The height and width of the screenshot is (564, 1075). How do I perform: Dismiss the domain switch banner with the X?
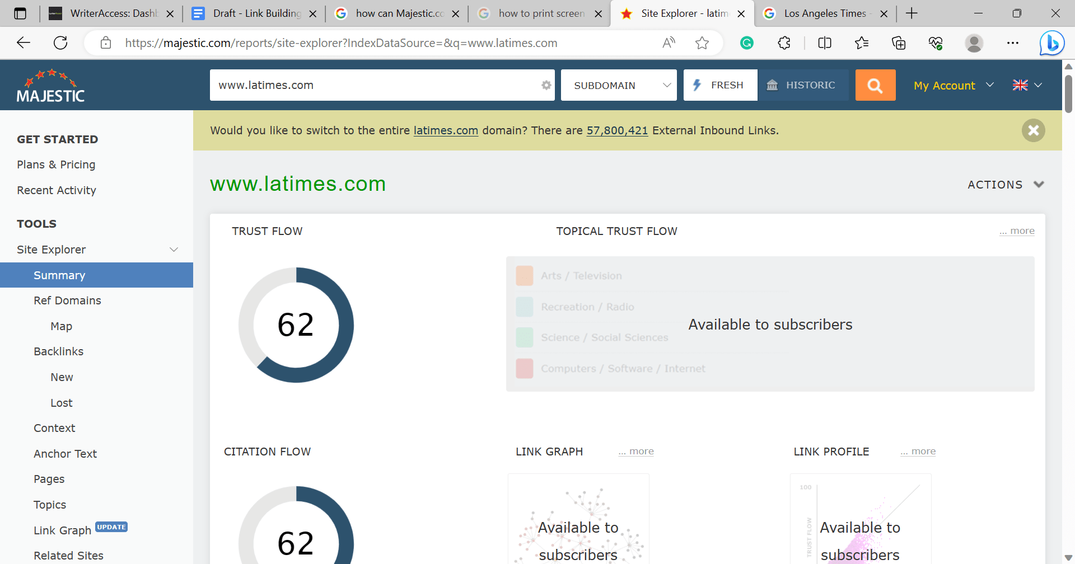click(x=1033, y=130)
